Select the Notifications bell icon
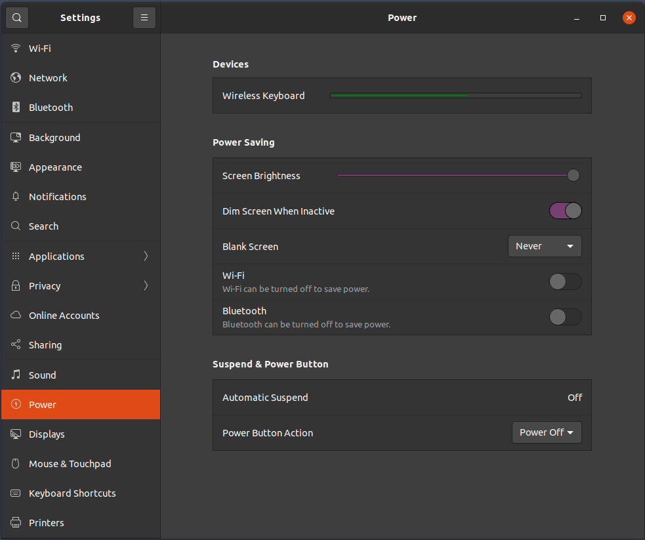The width and height of the screenshot is (645, 540). [x=16, y=197]
